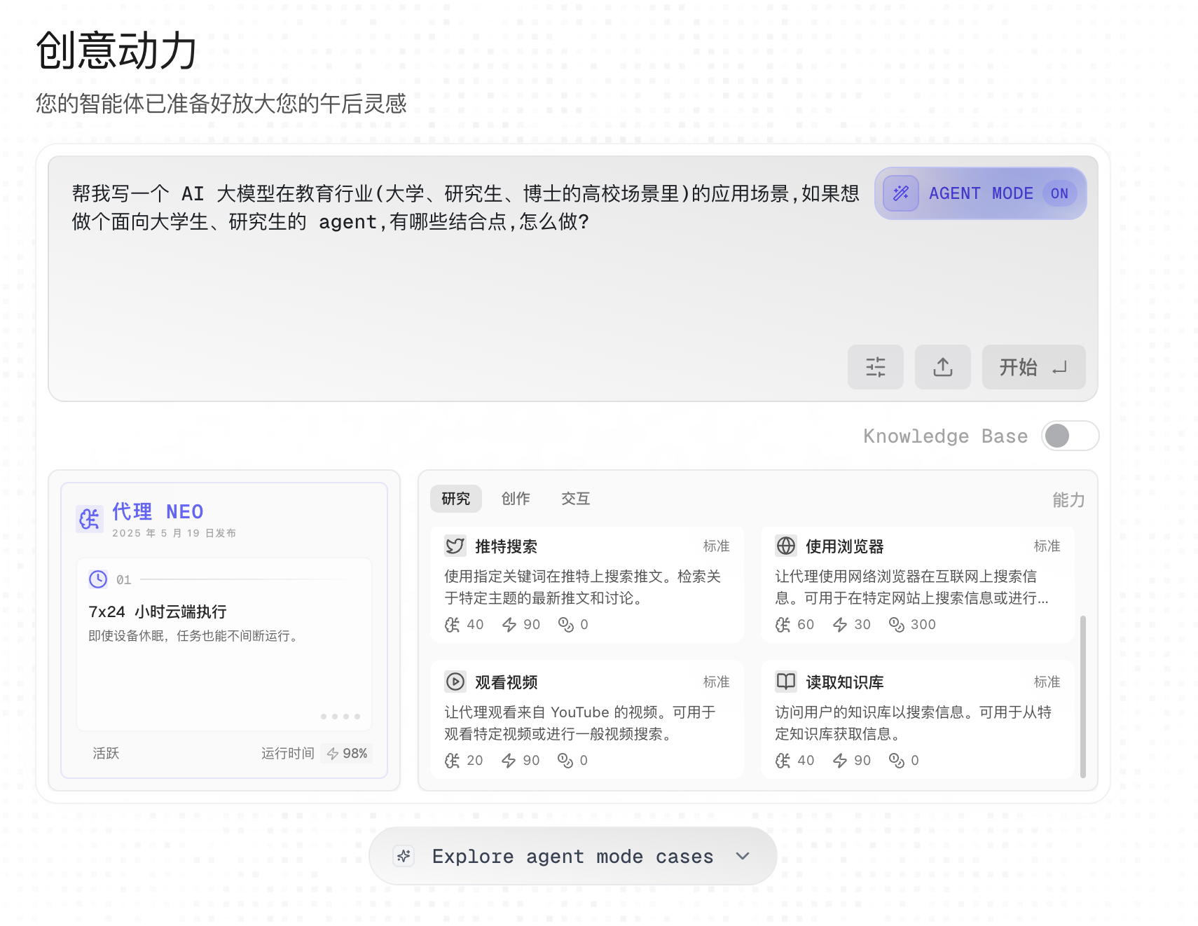Click the upload file icon button
This screenshot has height=926, width=1198.
pyautogui.click(x=942, y=367)
